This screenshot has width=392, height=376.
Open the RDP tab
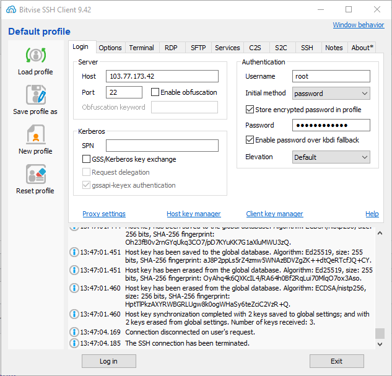[x=171, y=48]
